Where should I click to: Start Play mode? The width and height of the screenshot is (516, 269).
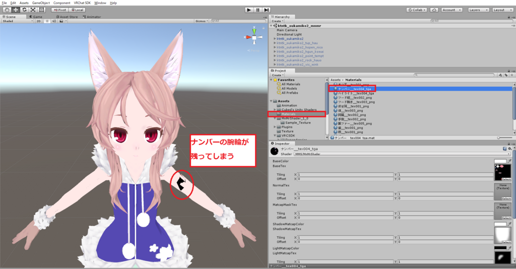(x=249, y=10)
